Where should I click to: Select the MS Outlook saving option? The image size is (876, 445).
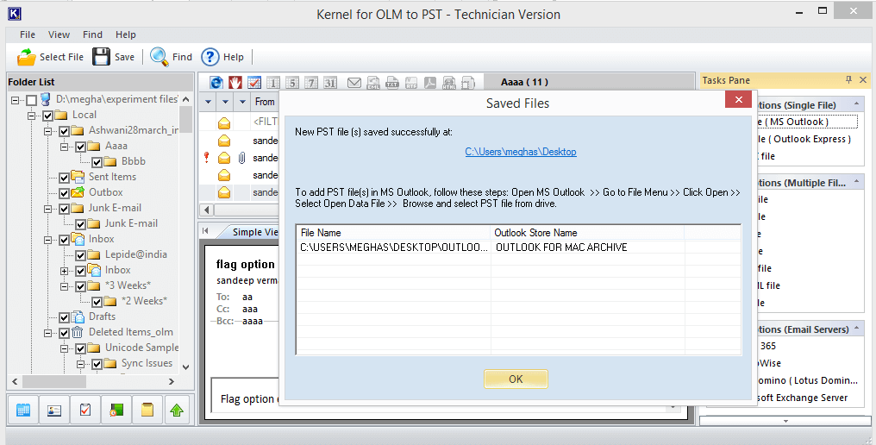point(807,122)
